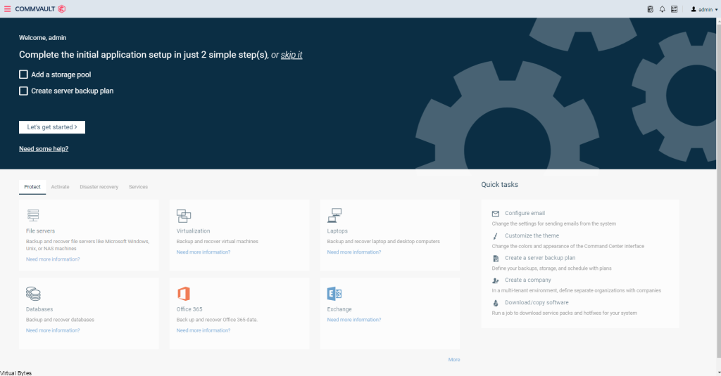Screen dimensions: 721x376
Task: Click the Let's get started button
Action: click(52, 127)
